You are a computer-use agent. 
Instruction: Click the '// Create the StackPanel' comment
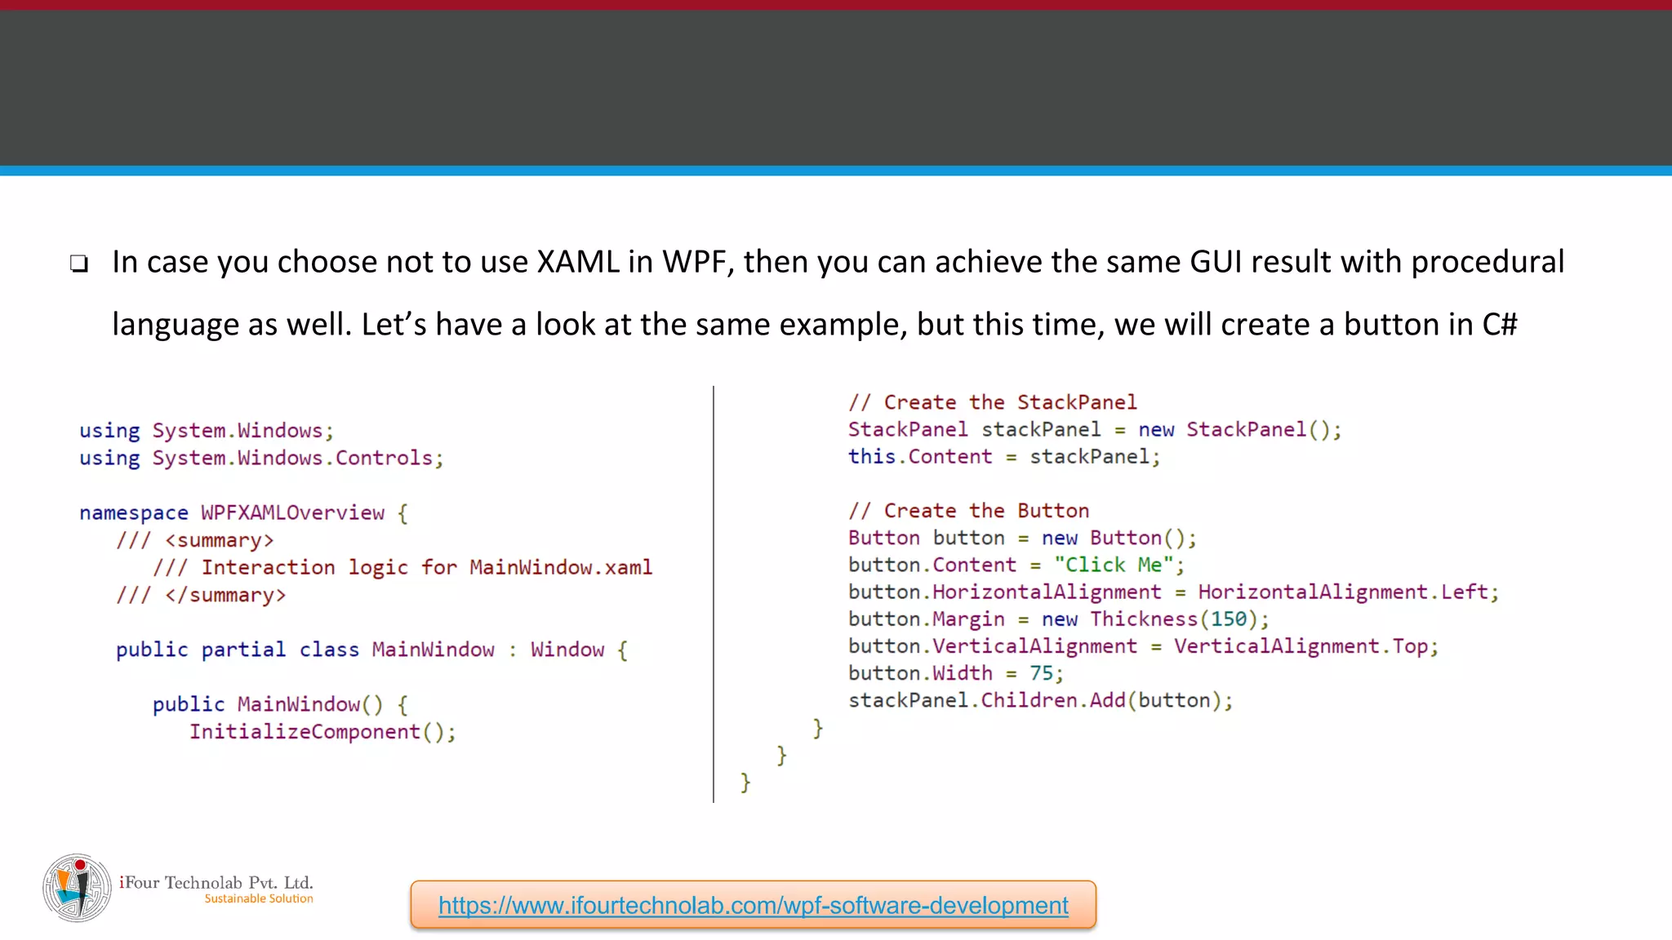(992, 402)
